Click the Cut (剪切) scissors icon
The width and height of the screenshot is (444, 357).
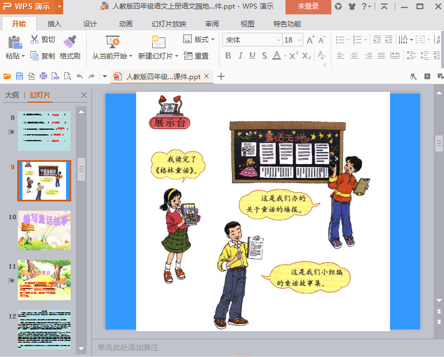[x=34, y=40]
